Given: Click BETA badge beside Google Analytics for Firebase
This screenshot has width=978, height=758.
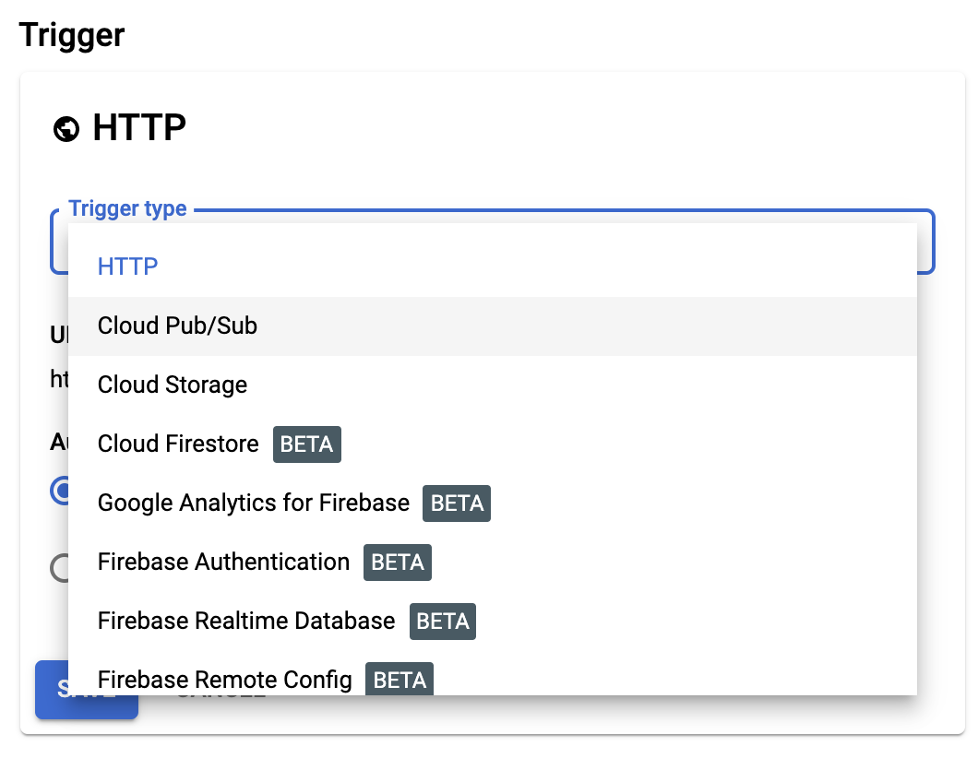Looking at the screenshot, I should [x=457, y=503].
